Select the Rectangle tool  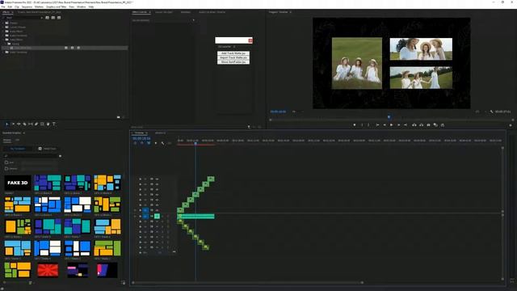42,124
